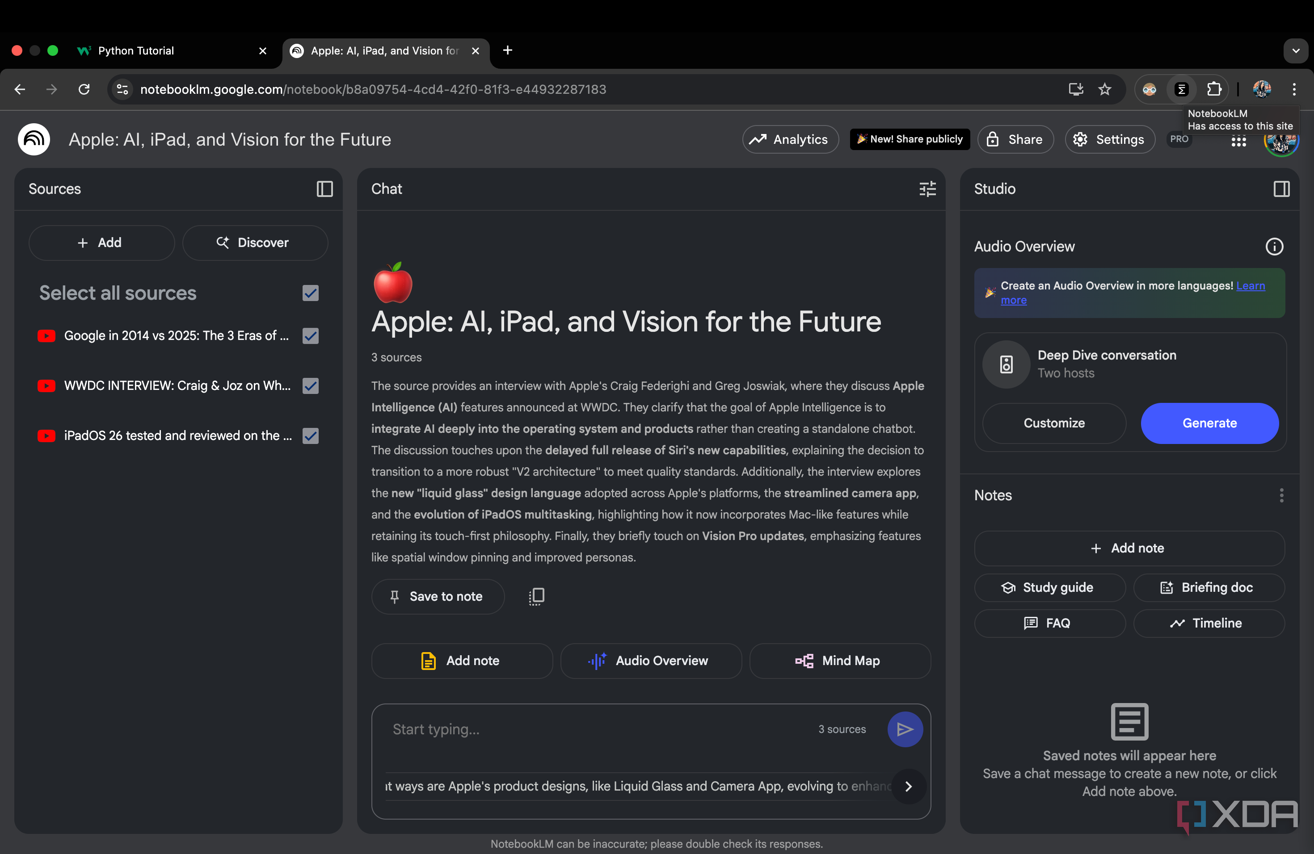
Task: Click Customize audio overview
Action: point(1053,423)
